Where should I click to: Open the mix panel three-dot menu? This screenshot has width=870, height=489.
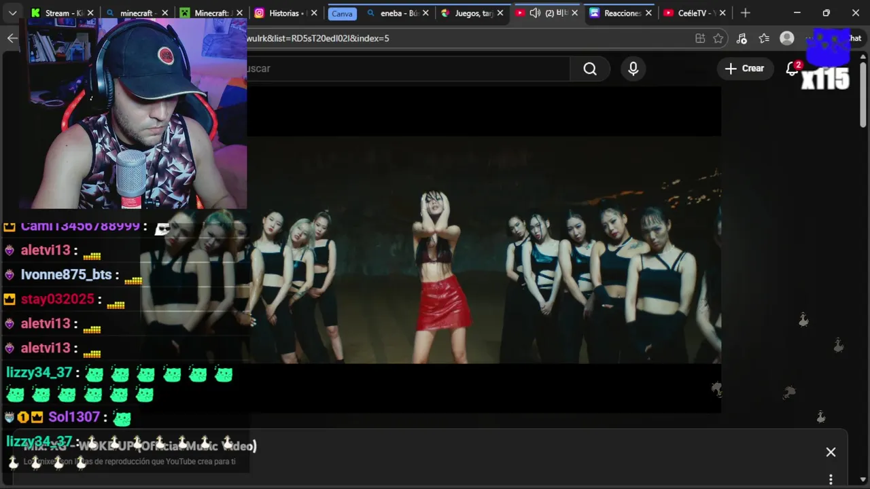(x=831, y=479)
